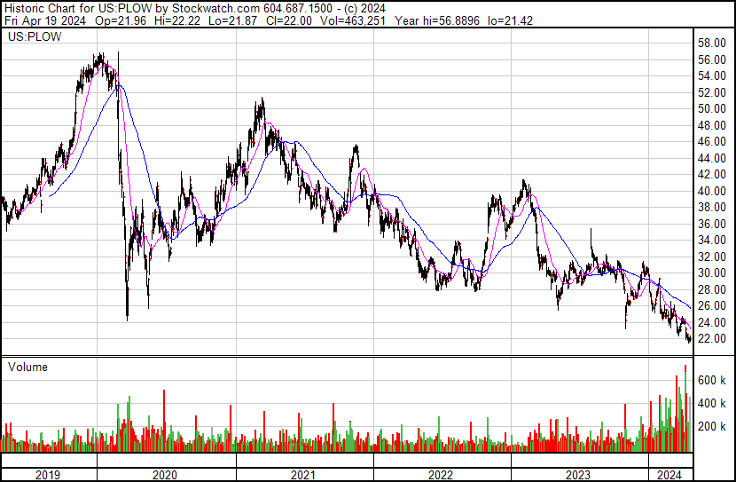This screenshot has width=736, height=482.
Task: Click the 30.00 price axis label
Action: (712, 273)
